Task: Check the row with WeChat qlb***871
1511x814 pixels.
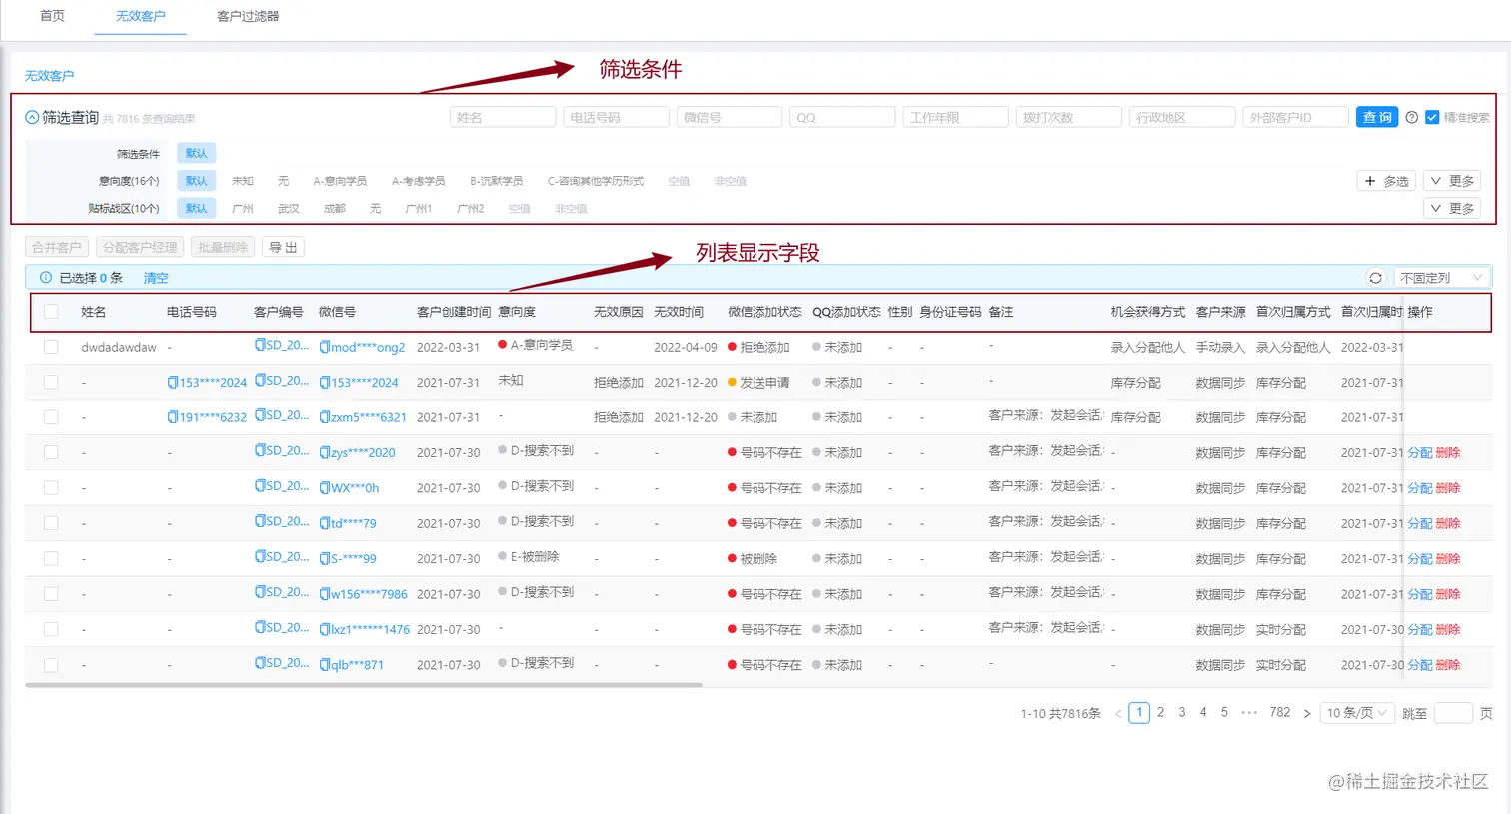Action: [51, 665]
